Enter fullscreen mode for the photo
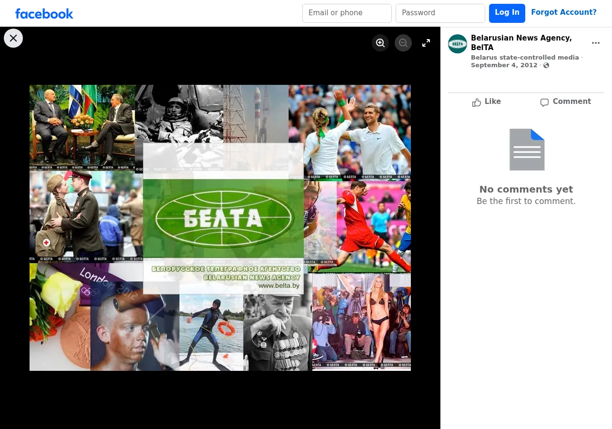 (x=426, y=43)
